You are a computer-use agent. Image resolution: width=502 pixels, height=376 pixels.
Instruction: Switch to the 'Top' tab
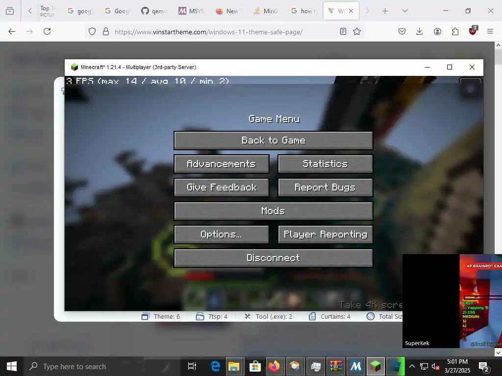[47, 11]
